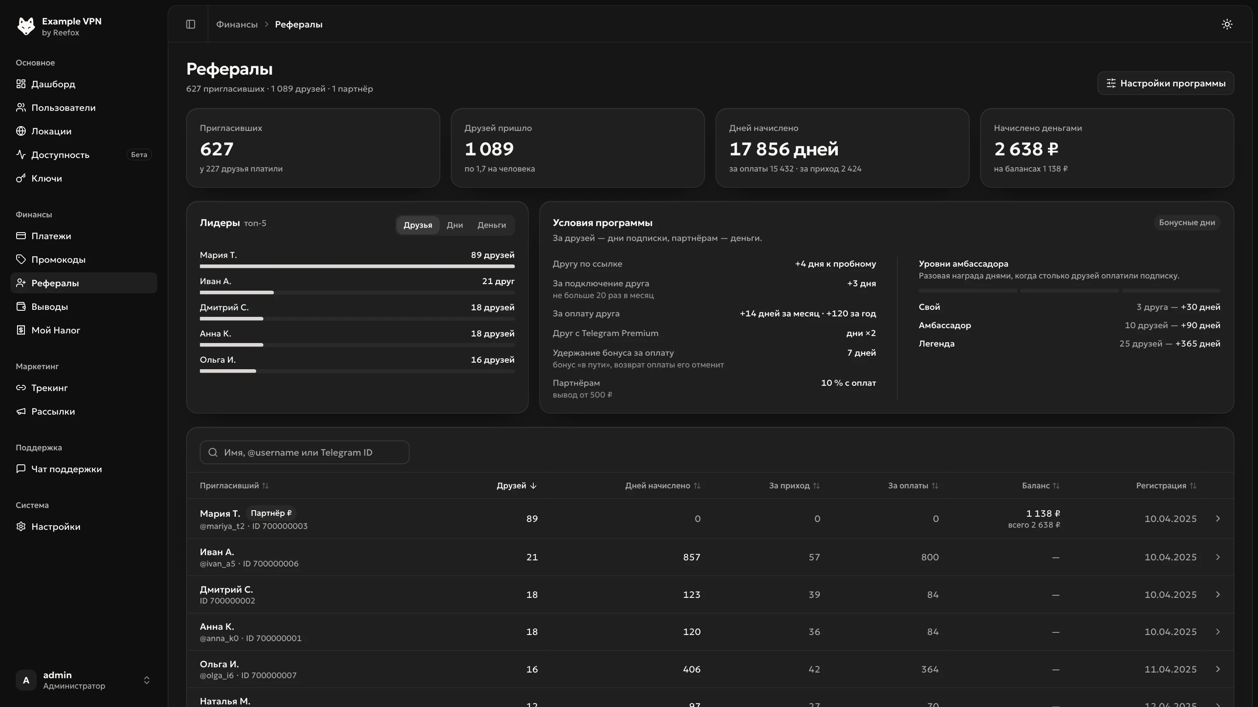Viewport: 1258px width, 707px height.
Task: Go to Трекинг in Маркетинг
Action: 83,388
